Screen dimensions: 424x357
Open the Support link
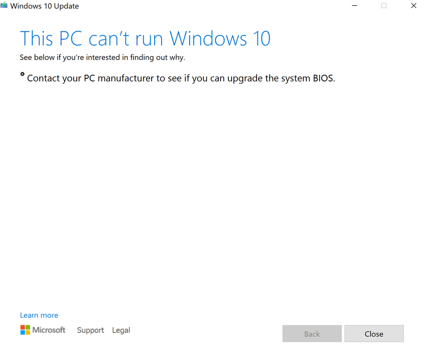point(90,330)
